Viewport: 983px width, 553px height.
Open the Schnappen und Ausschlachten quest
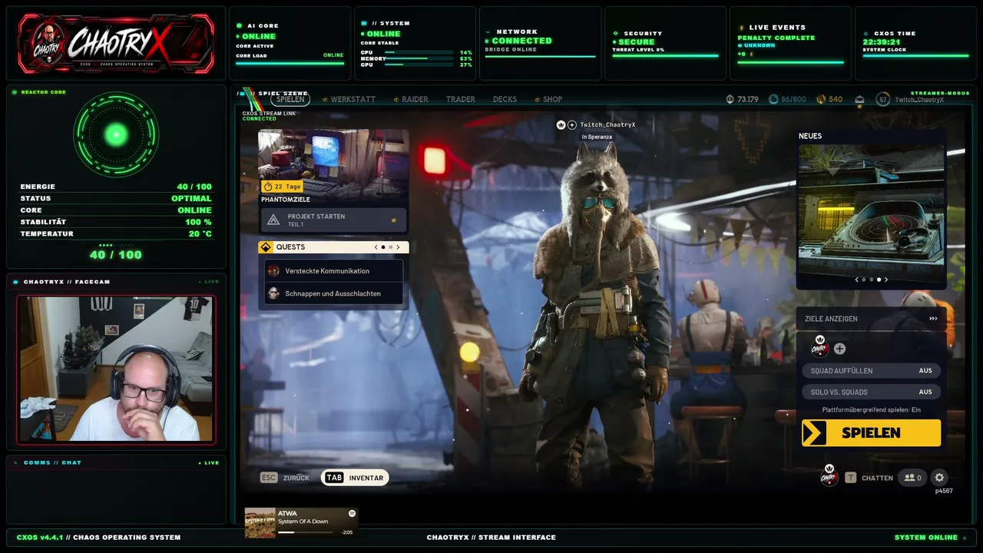coord(333,293)
